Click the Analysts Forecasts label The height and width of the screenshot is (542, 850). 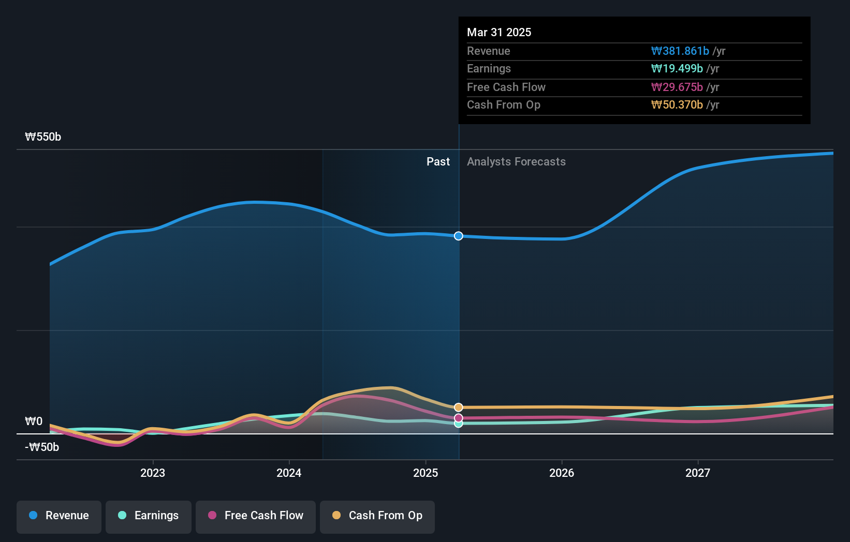516,162
